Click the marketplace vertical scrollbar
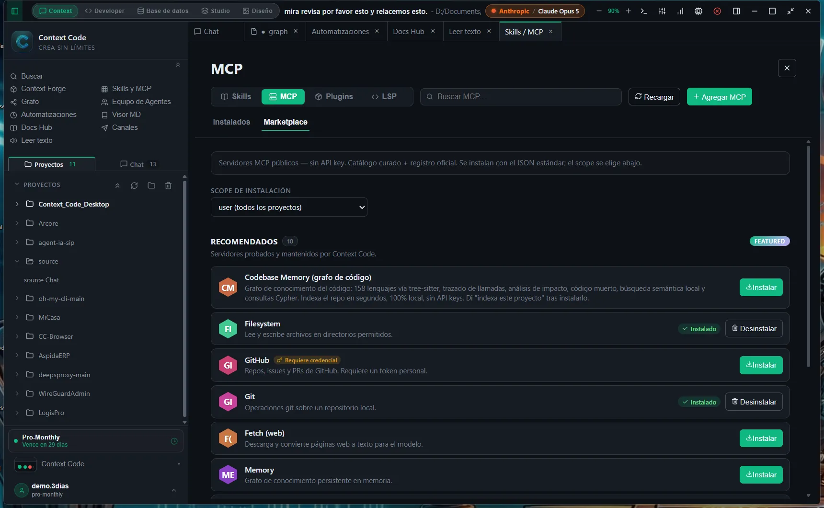 808,255
